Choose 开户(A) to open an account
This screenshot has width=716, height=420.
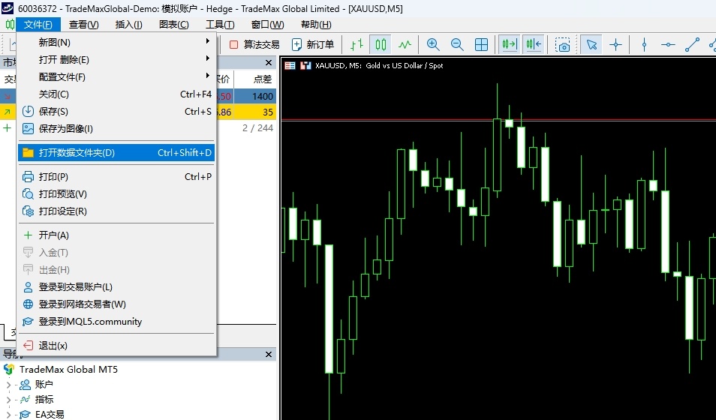(x=116, y=235)
